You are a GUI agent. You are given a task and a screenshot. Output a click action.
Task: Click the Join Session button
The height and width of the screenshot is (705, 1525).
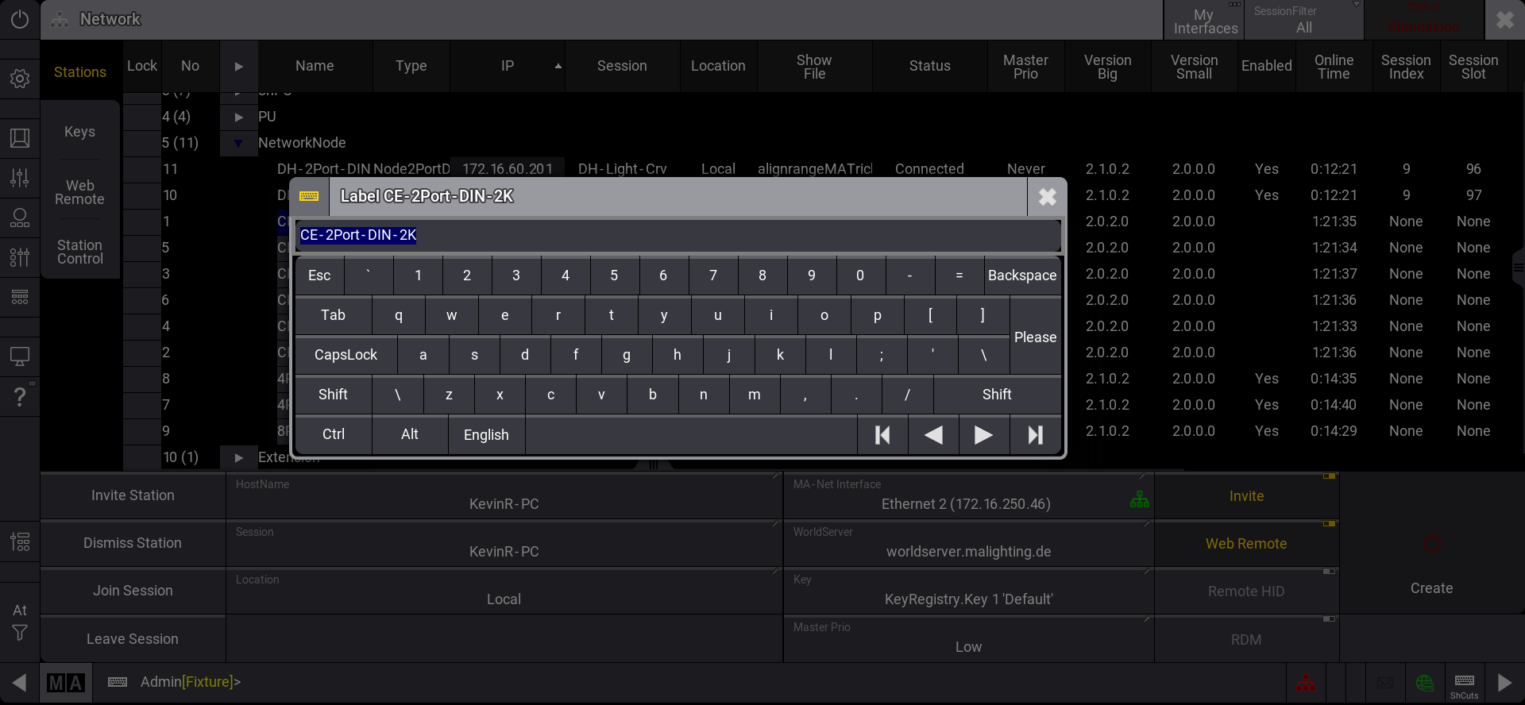(x=133, y=591)
